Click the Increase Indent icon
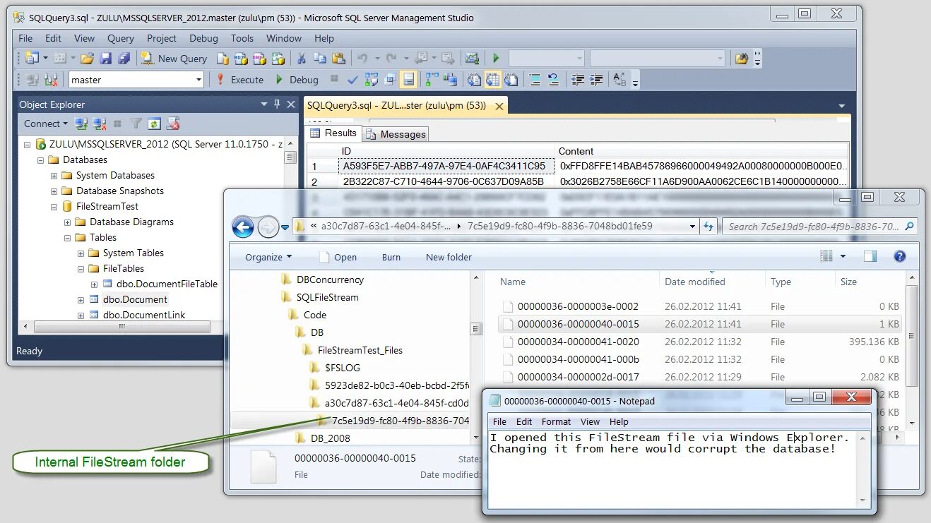931x523 pixels. [597, 80]
